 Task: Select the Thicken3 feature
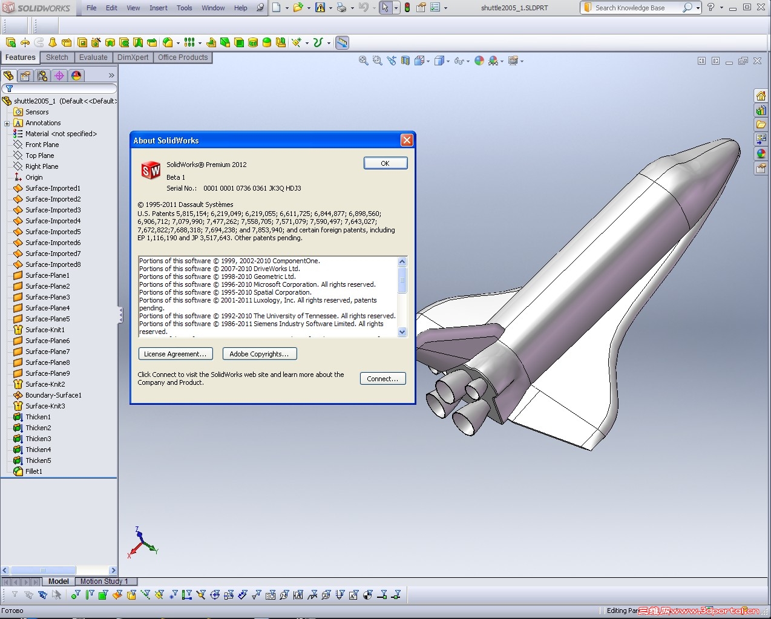tap(38, 438)
